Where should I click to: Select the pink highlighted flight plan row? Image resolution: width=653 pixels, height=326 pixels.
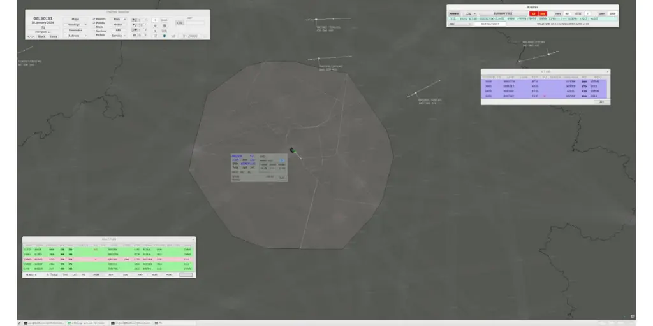pos(108,259)
